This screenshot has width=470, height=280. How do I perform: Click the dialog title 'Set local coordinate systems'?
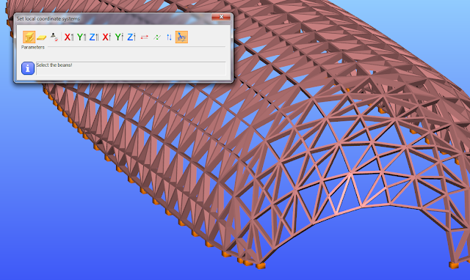click(48, 18)
